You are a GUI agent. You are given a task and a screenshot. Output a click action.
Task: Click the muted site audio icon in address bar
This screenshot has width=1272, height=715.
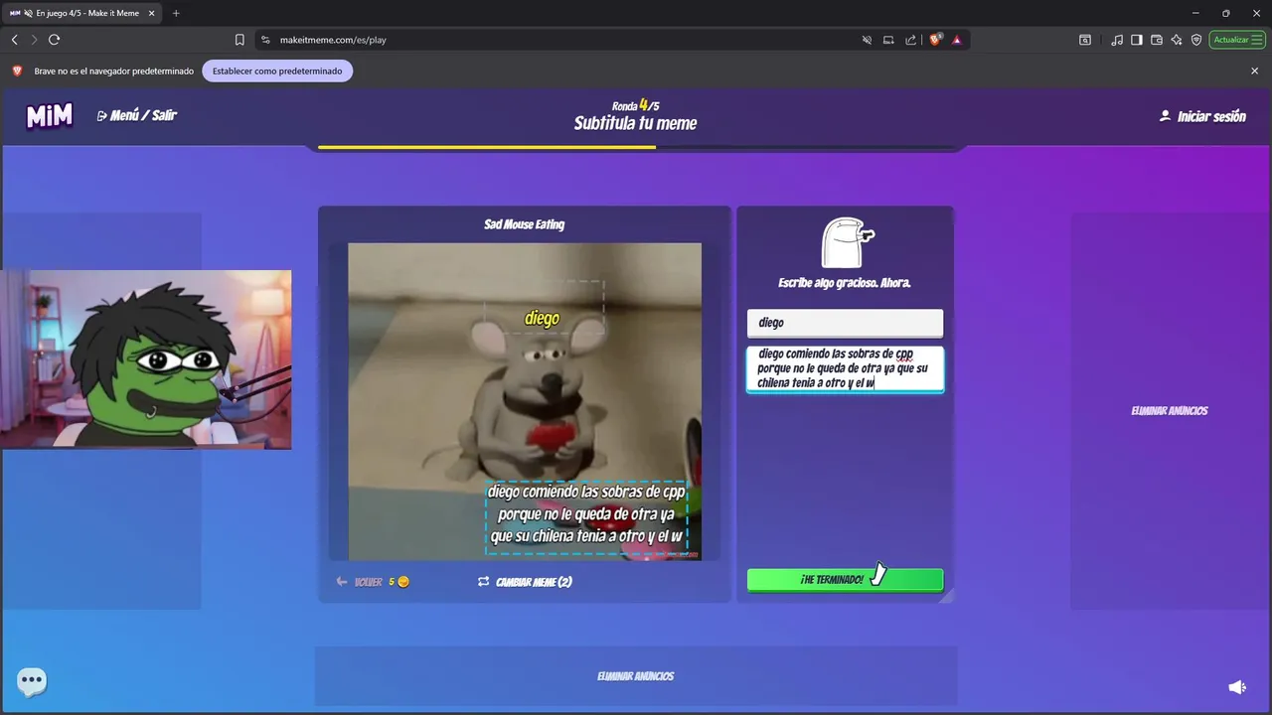[867, 40]
